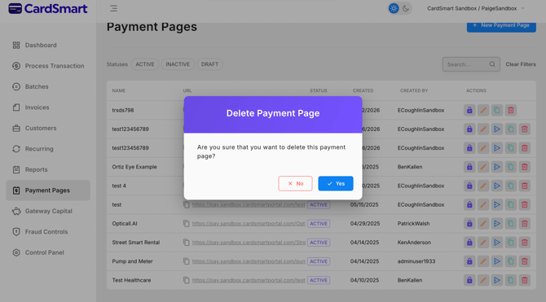Open Control Panel in the sidebar
Viewport: 546px width, 302px height.
[x=48, y=252]
